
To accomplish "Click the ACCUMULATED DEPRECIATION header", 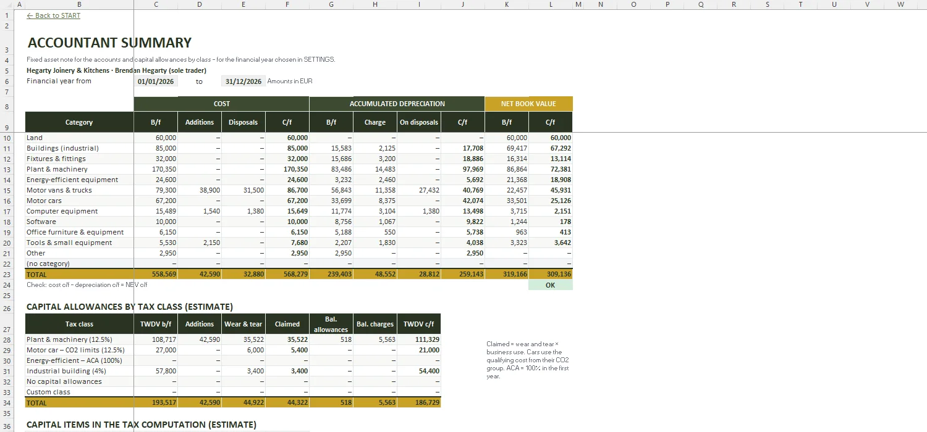I will pos(397,104).
